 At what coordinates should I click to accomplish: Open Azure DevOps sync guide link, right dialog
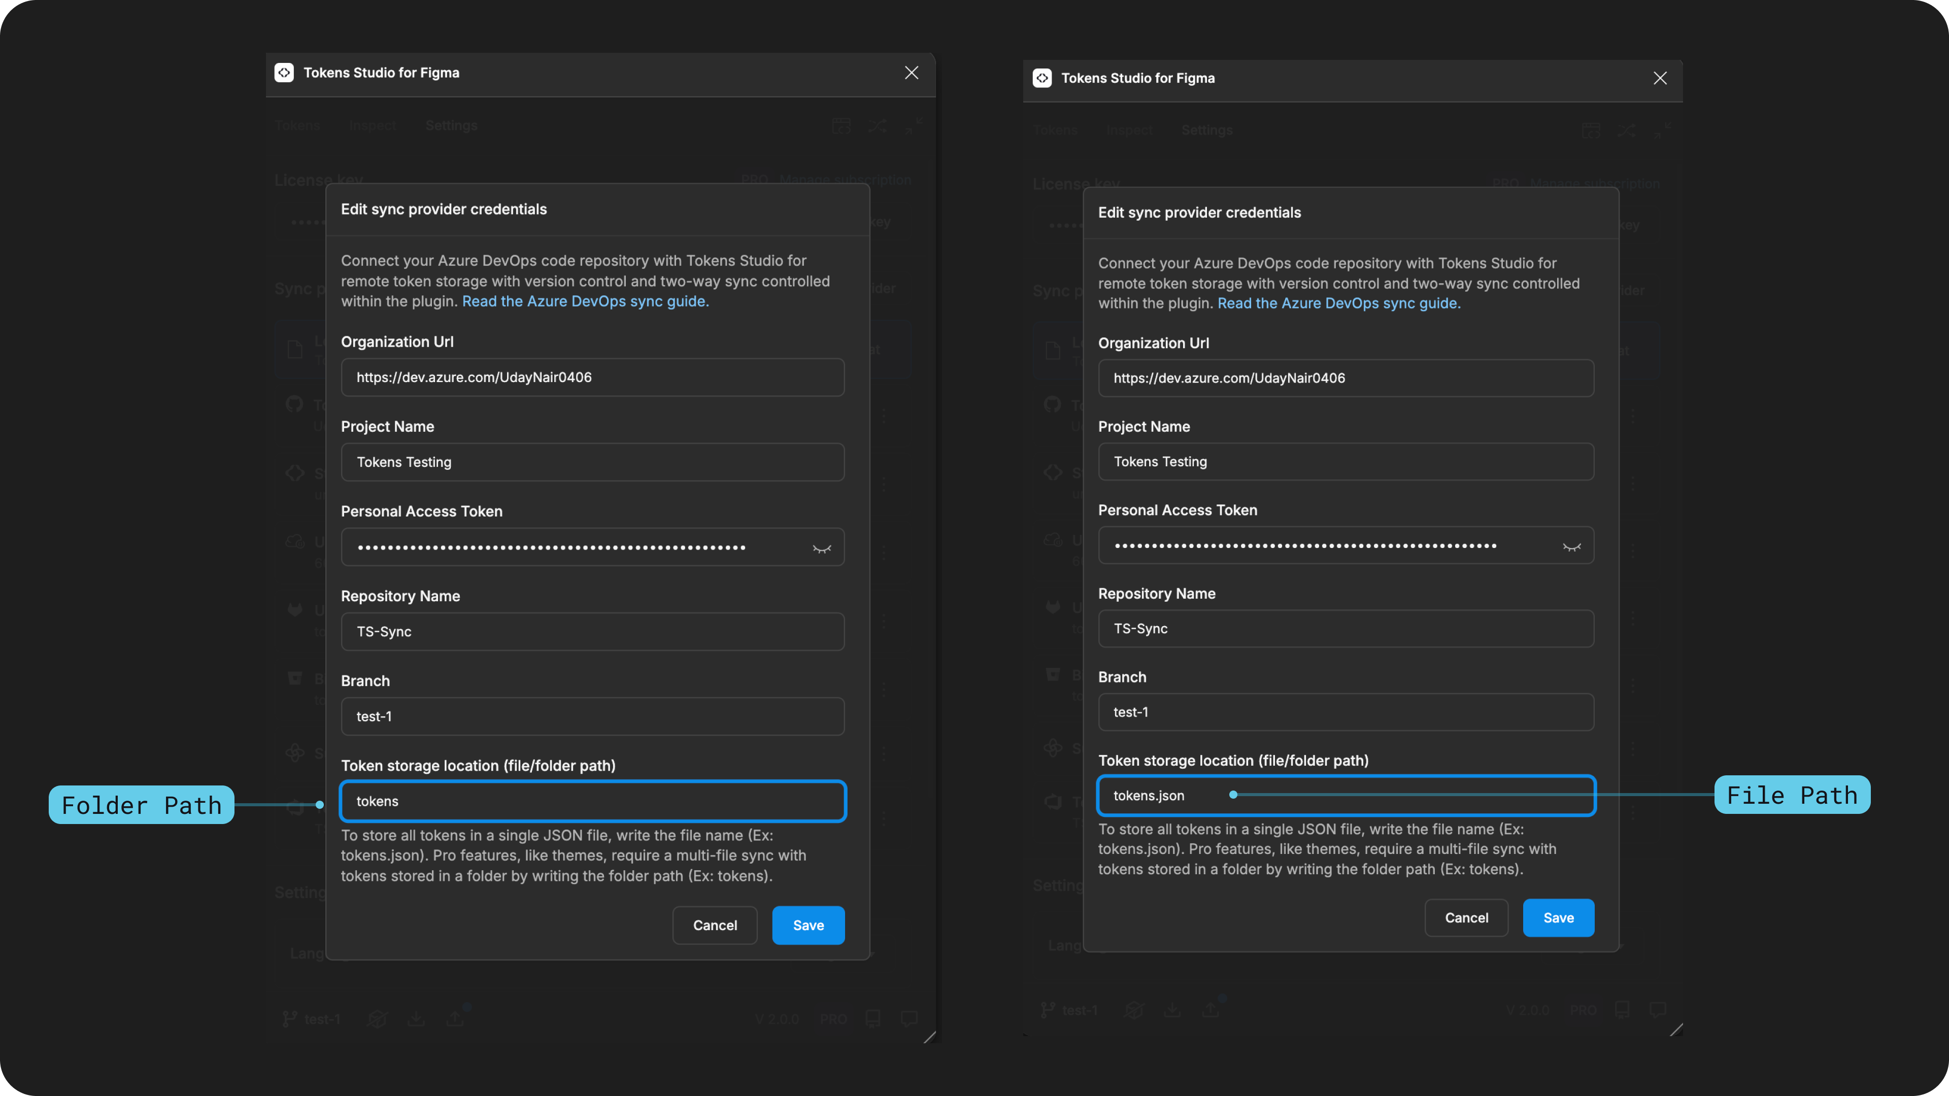point(1338,303)
